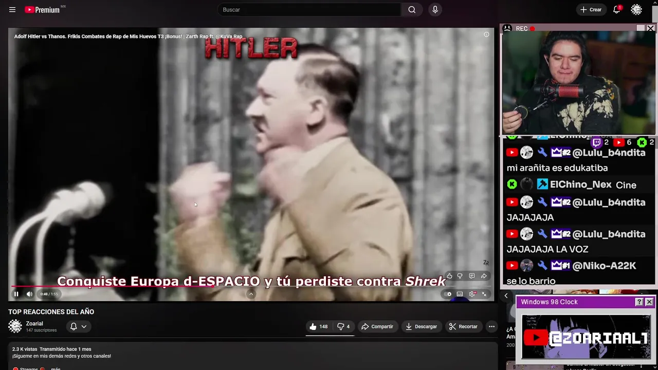Open the Zoarial channel avatar
This screenshot has height=370, width=658.
click(15, 326)
